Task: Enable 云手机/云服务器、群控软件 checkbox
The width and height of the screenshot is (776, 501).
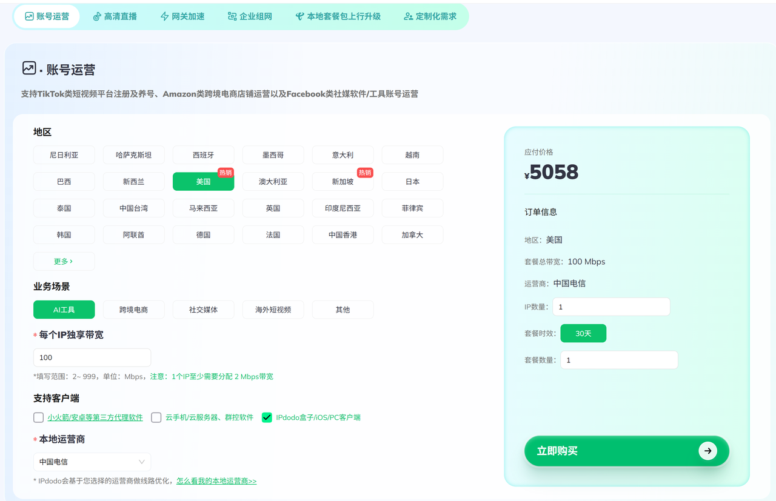Action: click(x=156, y=417)
